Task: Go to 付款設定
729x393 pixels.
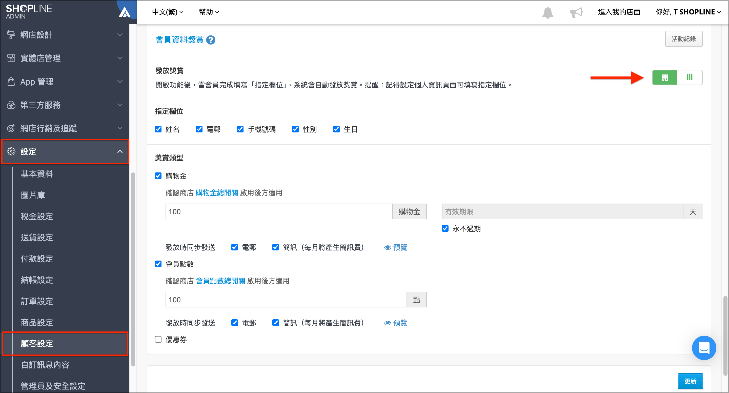Action: coord(37,259)
